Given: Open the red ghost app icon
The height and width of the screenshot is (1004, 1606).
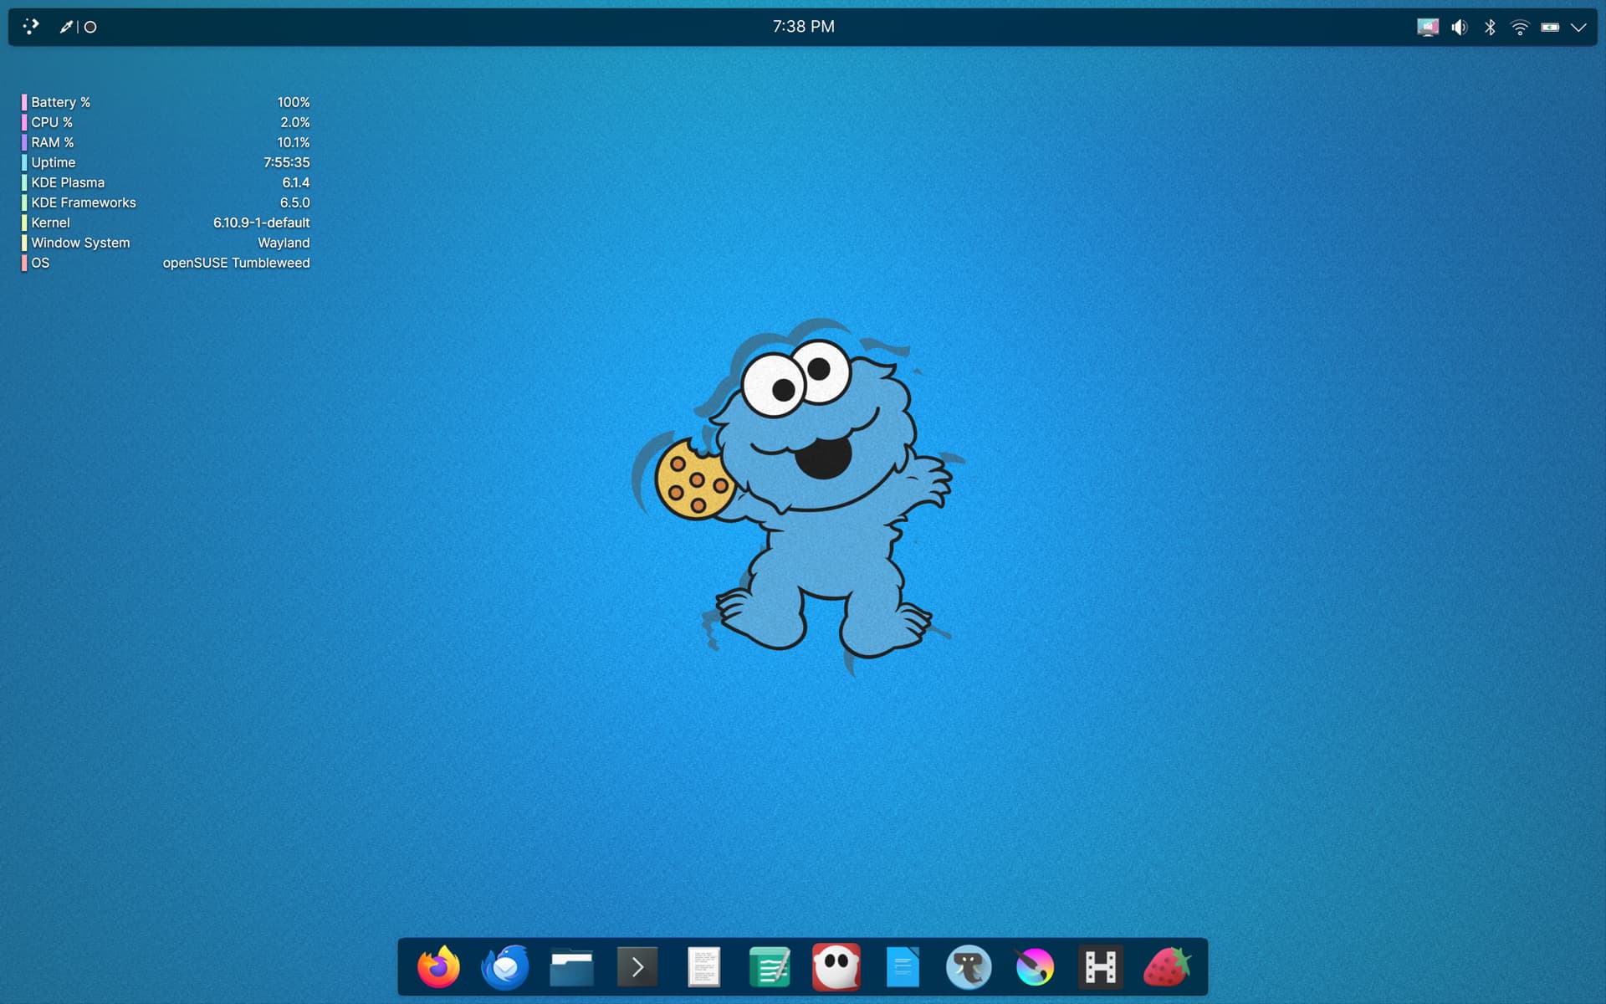Looking at the screenshot, I should (836, 967).
